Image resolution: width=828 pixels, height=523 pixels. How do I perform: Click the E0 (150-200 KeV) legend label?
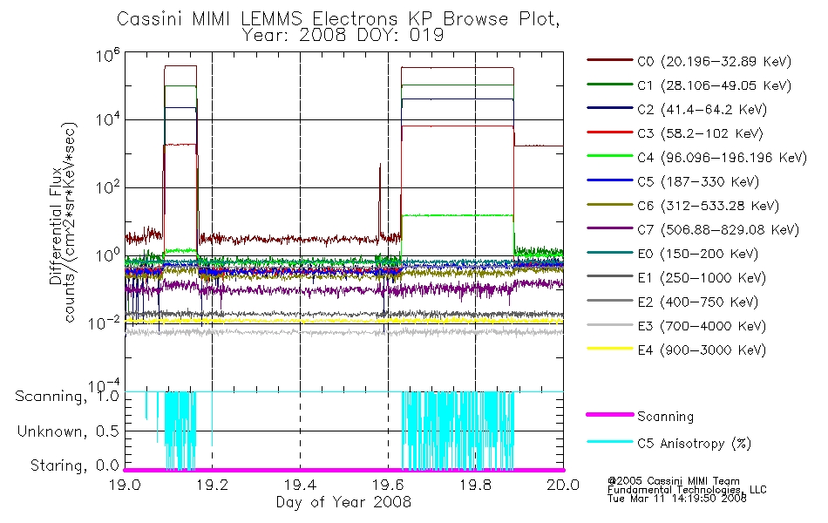pos(697,255)
